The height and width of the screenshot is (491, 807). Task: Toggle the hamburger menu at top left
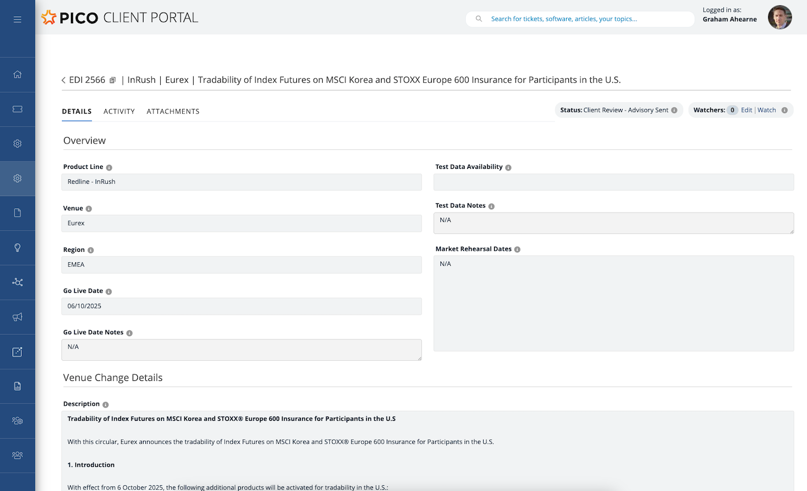17,19
